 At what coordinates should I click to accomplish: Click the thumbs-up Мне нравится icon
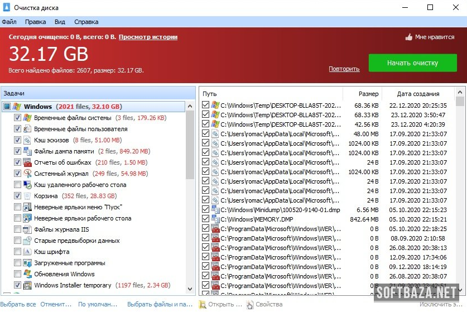408,37
